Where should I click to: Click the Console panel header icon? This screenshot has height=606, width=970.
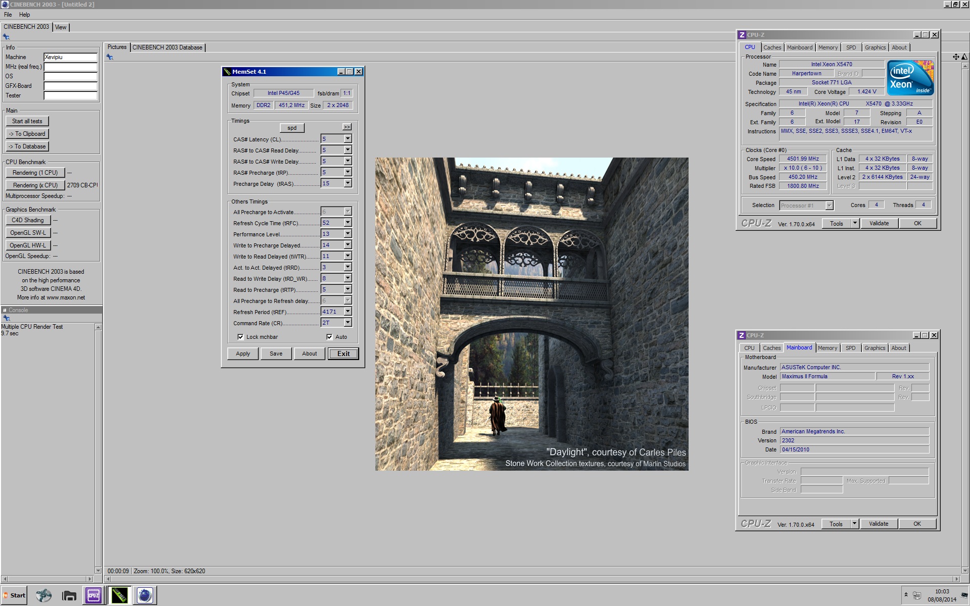5,310
